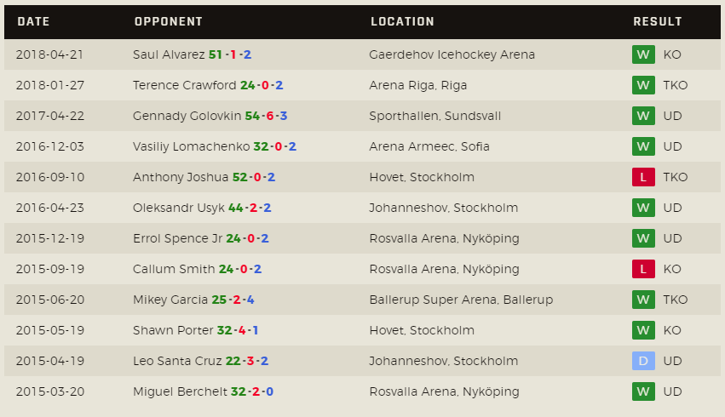Open Vasiliy Lomachenko opponent link
The height and width of the screenshot is (417, 725).
192,146
